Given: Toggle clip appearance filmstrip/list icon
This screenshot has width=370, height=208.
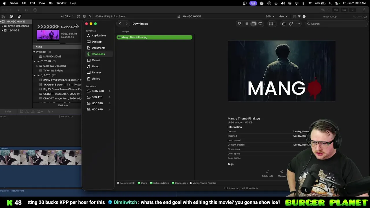Looking at the screenshot, I should tap(78, 16).
